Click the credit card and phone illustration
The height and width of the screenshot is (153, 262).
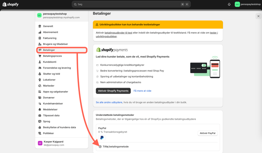(x=205, y=67)
